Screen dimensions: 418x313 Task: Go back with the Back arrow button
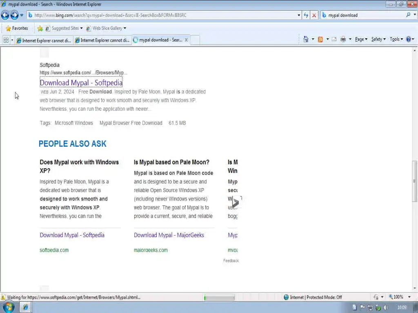click(5, 15)
